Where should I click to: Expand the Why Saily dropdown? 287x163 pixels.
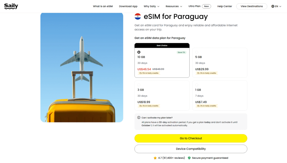(x=151, y=6)
